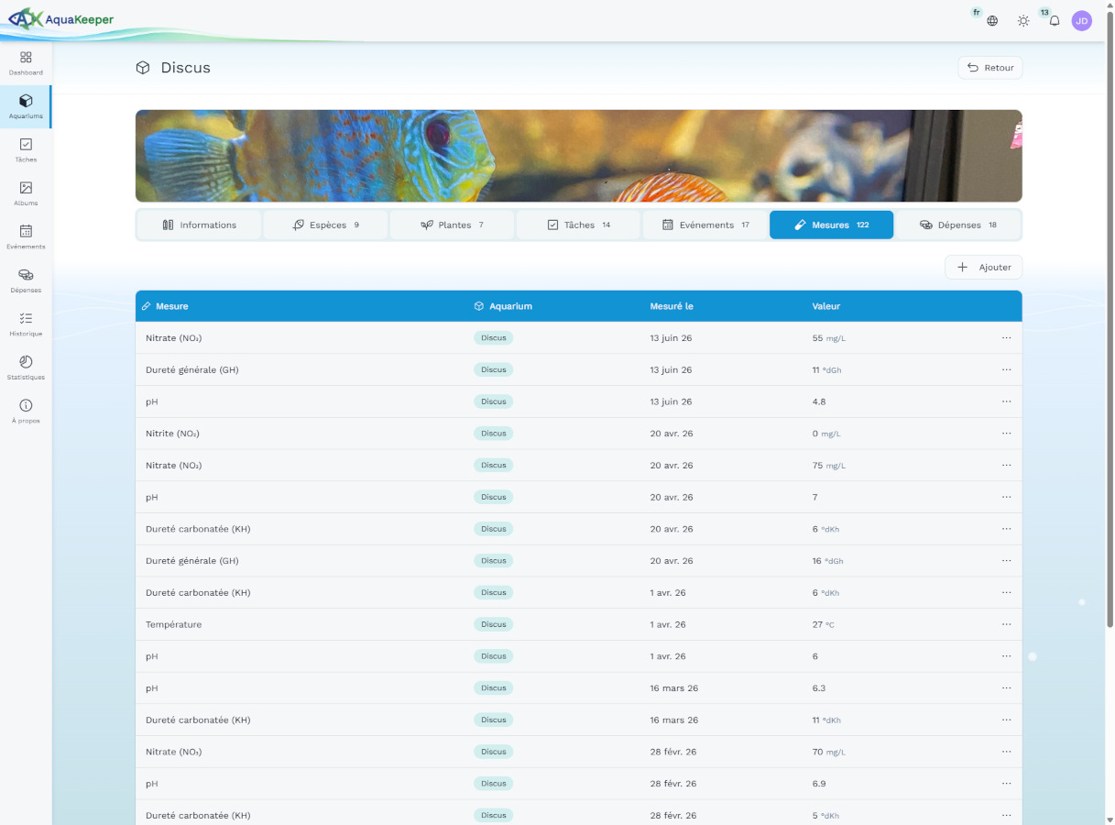The width and height of the screenshot is (1115, 825).
Task: Open Statistiques in the sidebar
Action: point(26,368)
